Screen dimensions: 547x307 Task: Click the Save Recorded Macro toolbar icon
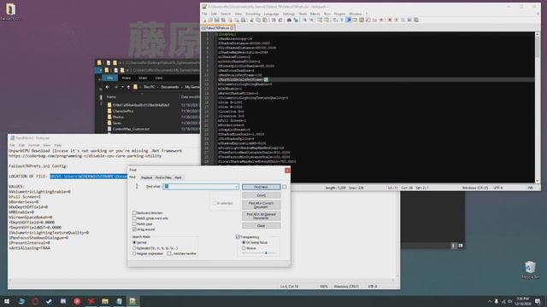416,20
